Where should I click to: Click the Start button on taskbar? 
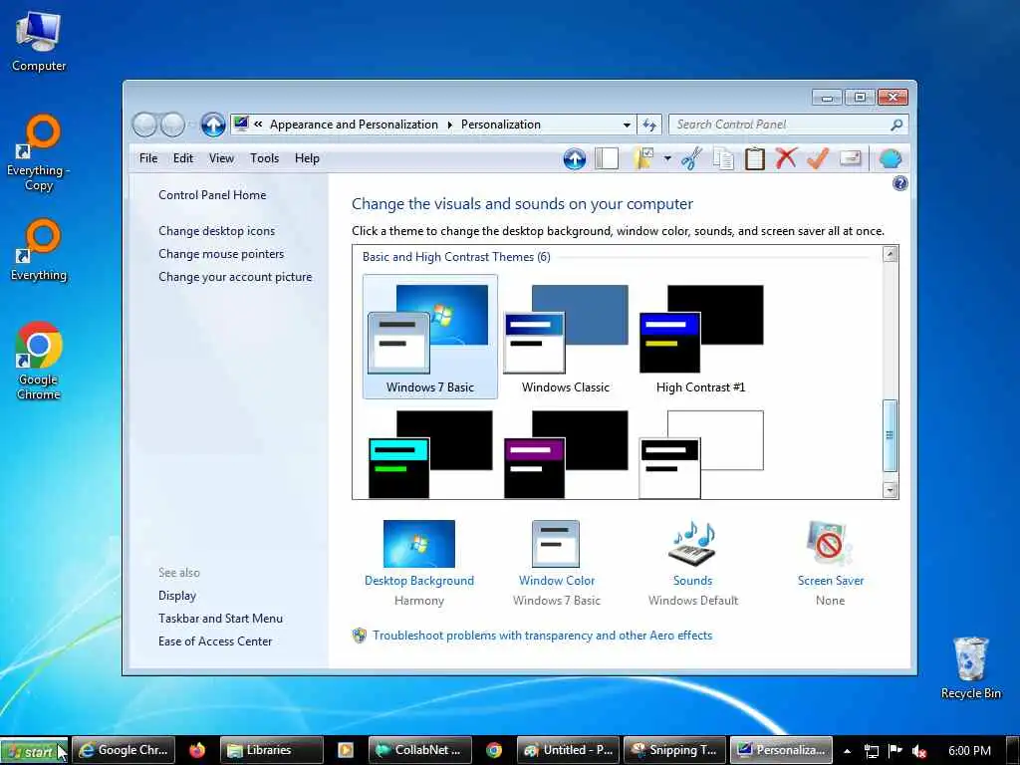click(x=34, y=751)
